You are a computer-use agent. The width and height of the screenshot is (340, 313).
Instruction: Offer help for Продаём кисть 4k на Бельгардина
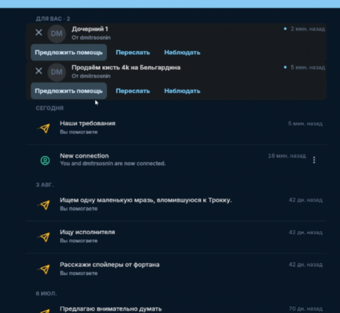coord(68,91)
